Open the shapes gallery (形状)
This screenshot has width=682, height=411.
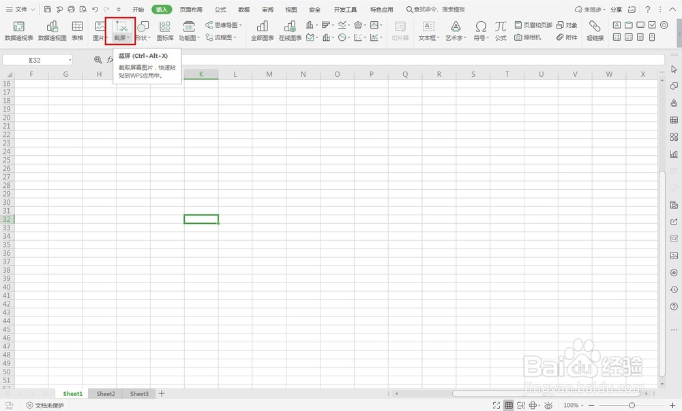143,31
